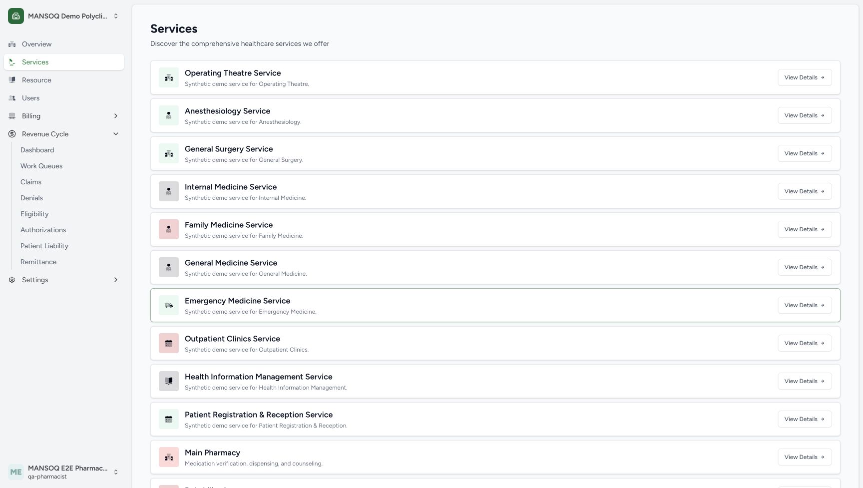Click the Main Pharmacy service icon
863x488 pixels.
click(x=169, y=457)
